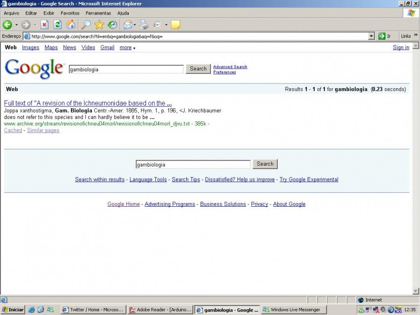420x315 pixels.
Task: Click the scrollbar down arrow
Action: (x=416, y=291)
